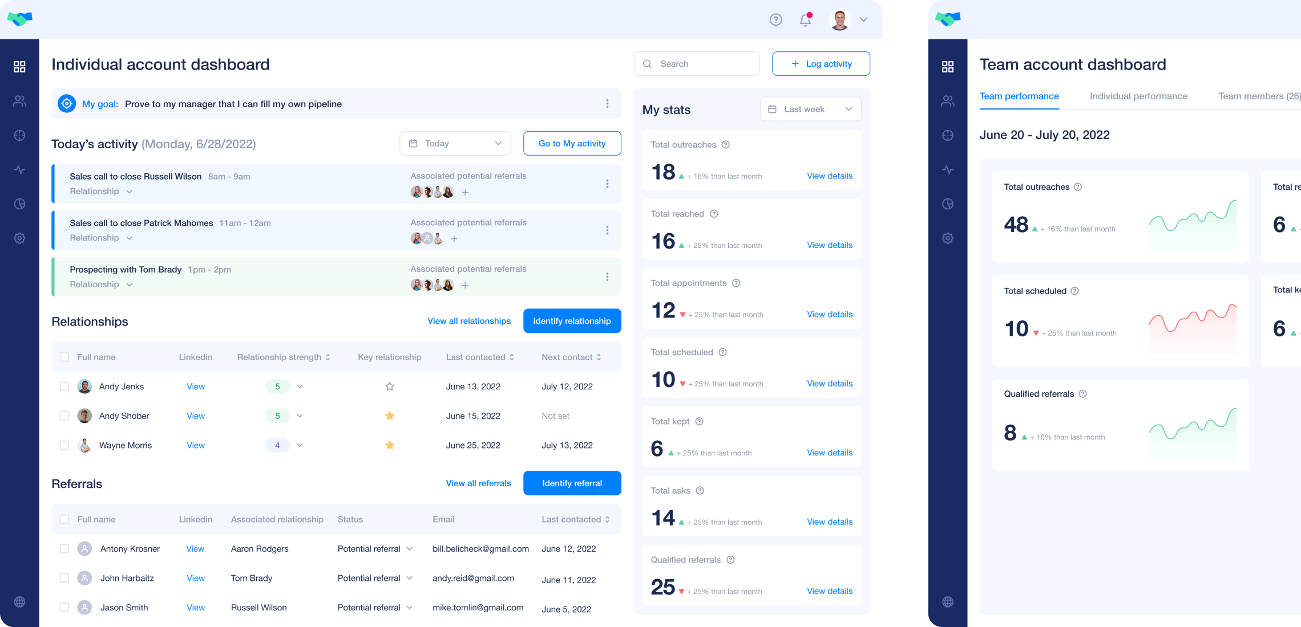Click the help question mark icon in header
The image size is (1301, 627).
(x=775, y=20)
